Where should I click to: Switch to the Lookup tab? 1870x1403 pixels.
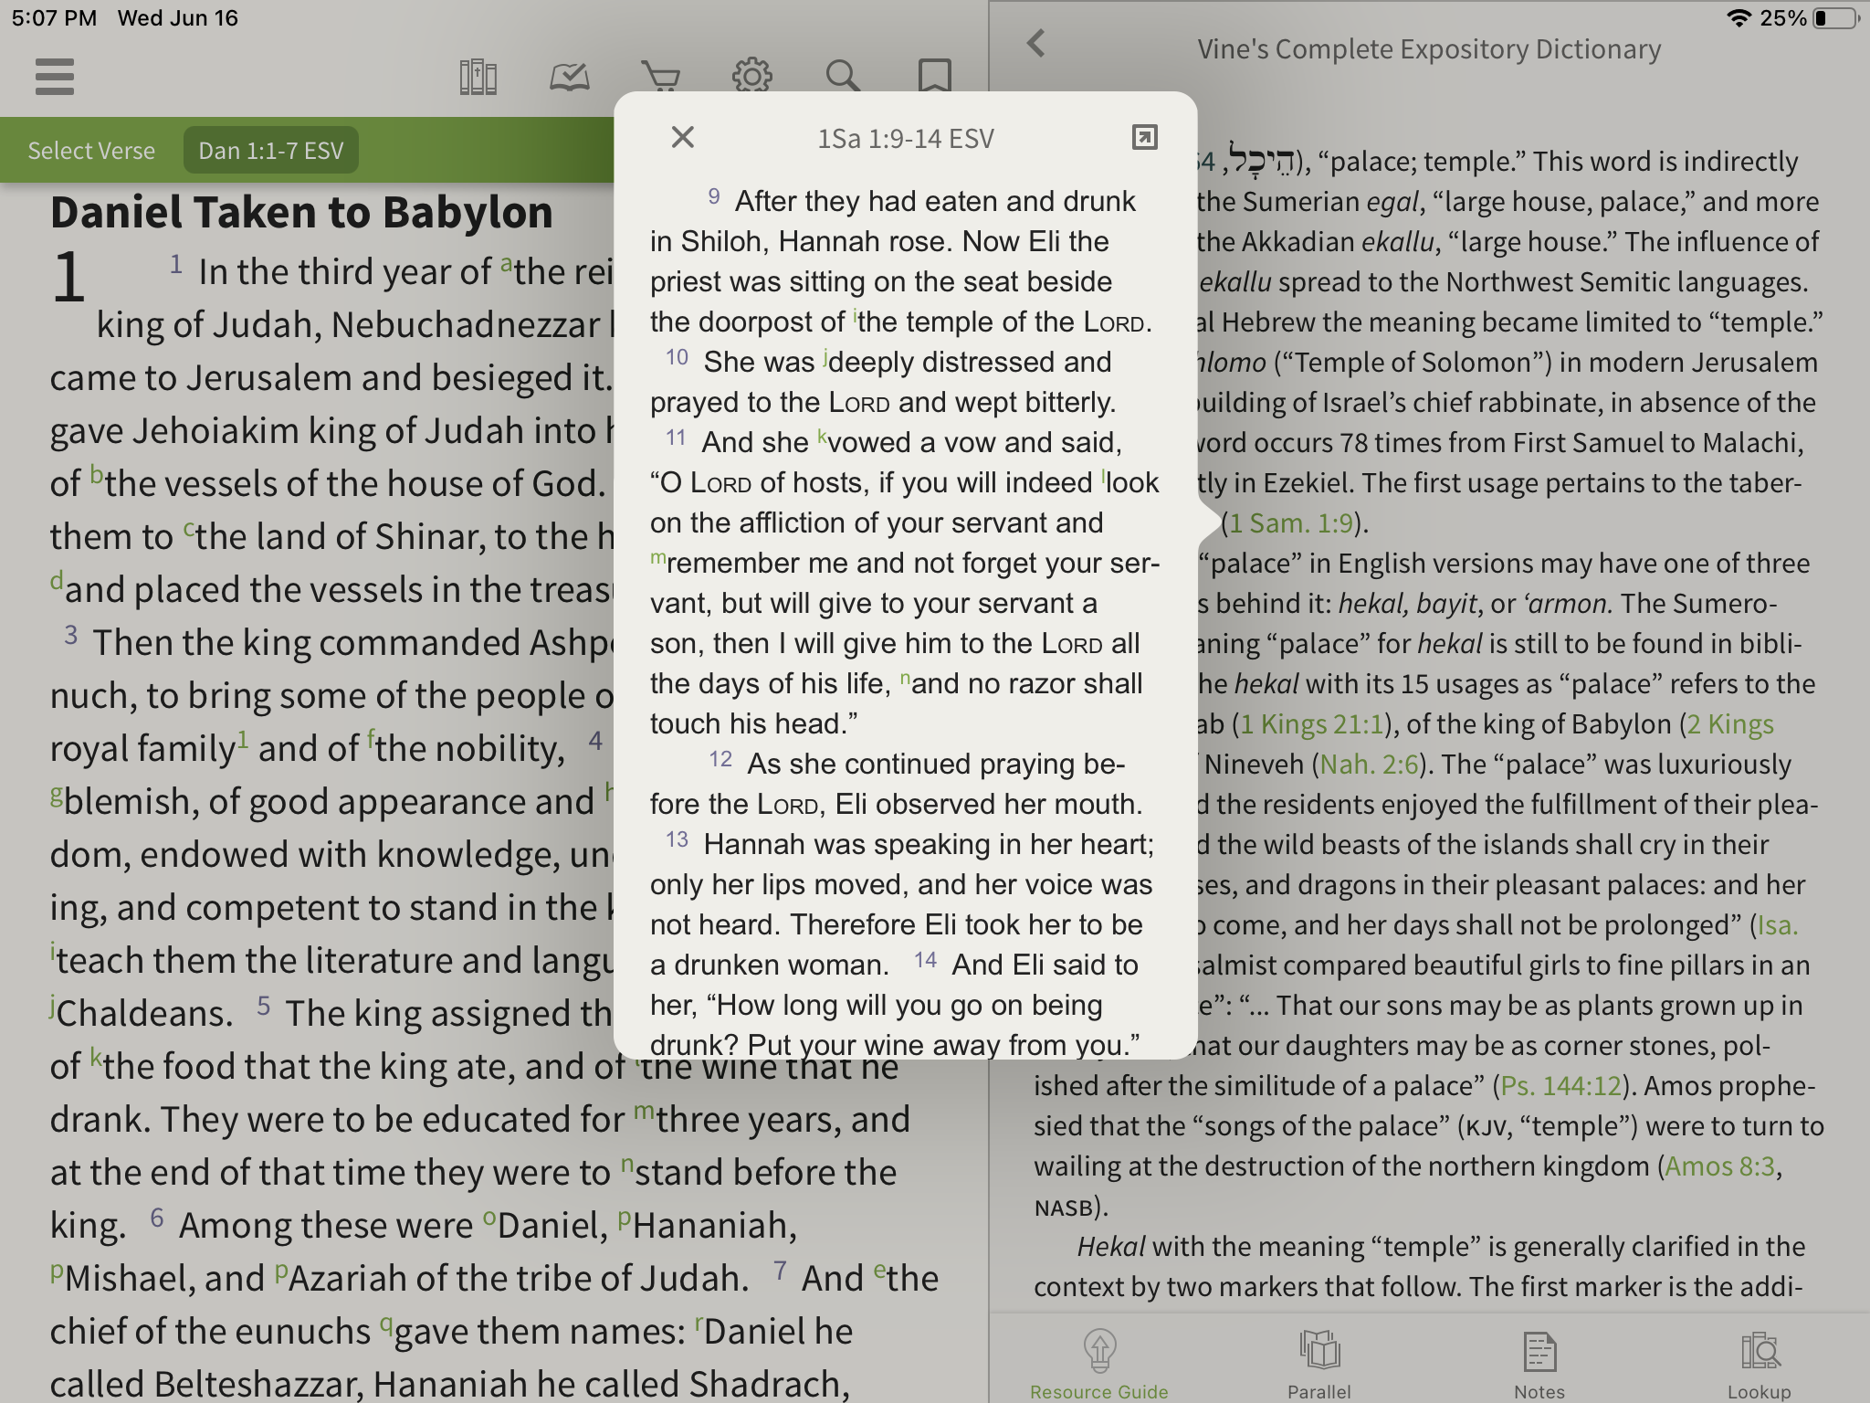[1760, 1365]
